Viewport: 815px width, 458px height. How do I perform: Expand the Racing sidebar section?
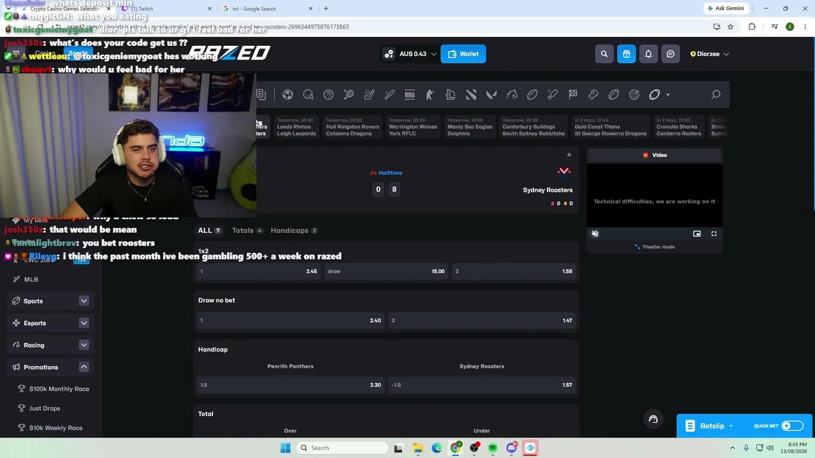point(83,345)
